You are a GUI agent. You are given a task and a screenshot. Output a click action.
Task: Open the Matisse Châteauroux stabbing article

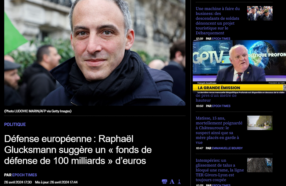tap(219, 130)
